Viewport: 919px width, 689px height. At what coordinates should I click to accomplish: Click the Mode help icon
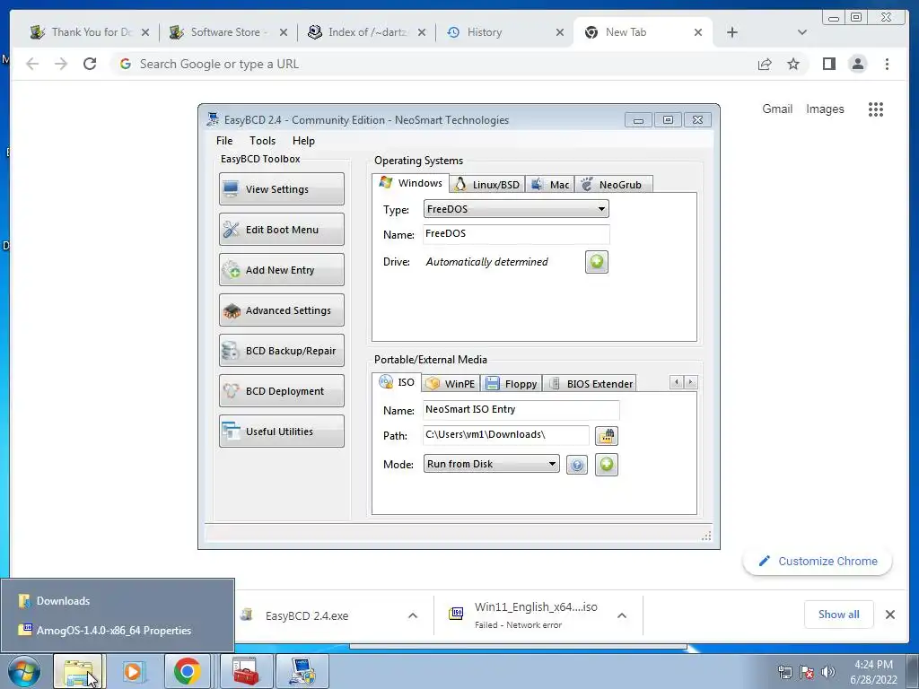pyautogui.click(x=577, y=466)
